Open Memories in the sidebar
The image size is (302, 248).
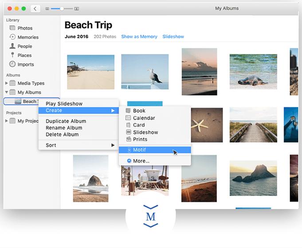pyautogui.click(x=12, y=37)
